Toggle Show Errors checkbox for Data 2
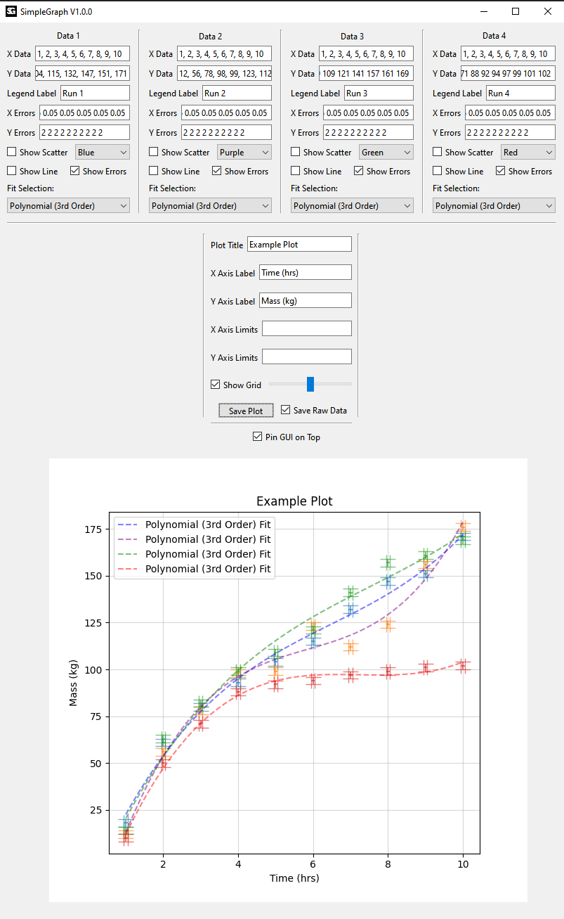The width and height of the screenshot is (564, 919). pyautogui.click(x=217, y=171)
